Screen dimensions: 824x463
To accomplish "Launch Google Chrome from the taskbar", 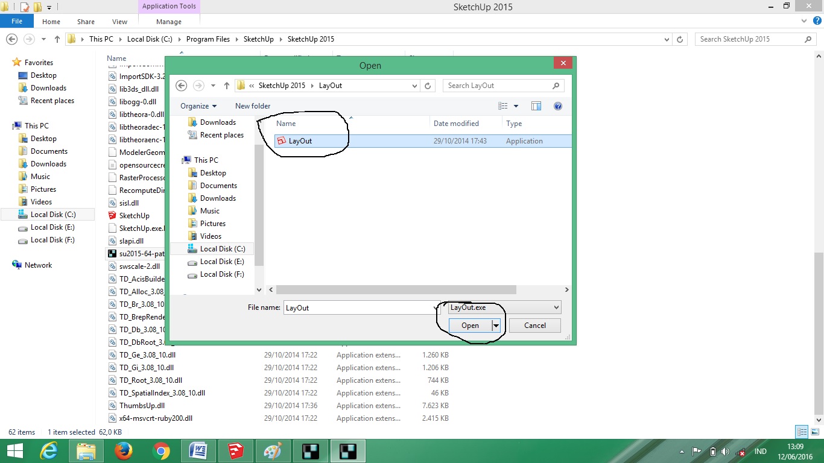I will (x=161, y=451).
